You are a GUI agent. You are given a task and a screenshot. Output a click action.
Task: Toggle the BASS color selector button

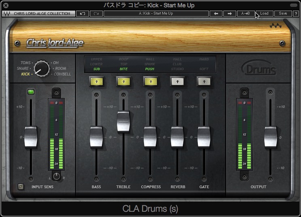[97, 82]
